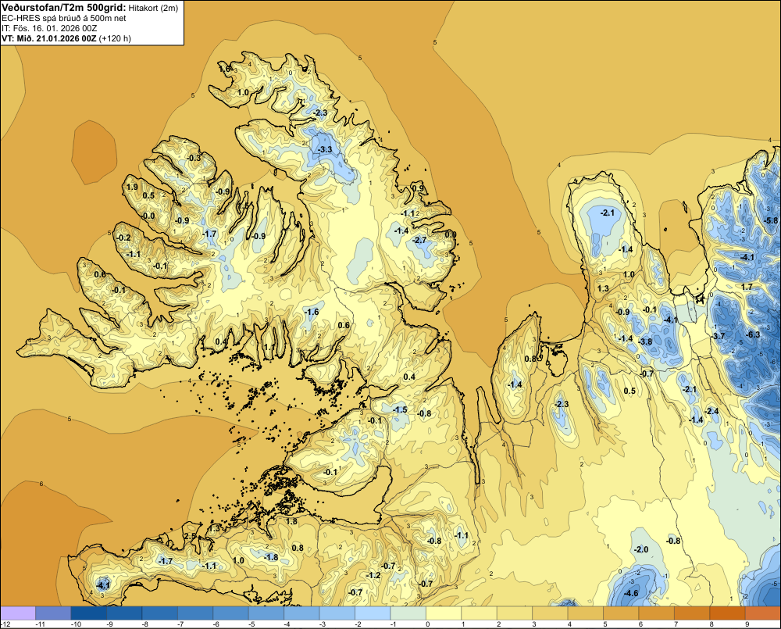This screenshot has height=629, width=781.
Task: Click the "-1.5" temperature value on the map
Action: pos(400,409)
